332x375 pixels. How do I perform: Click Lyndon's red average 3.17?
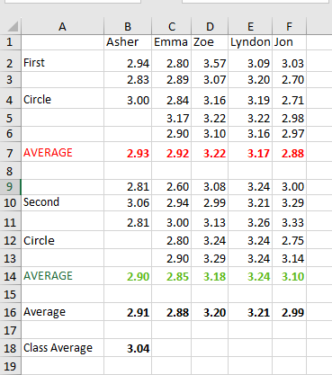(x=250, y=153)
